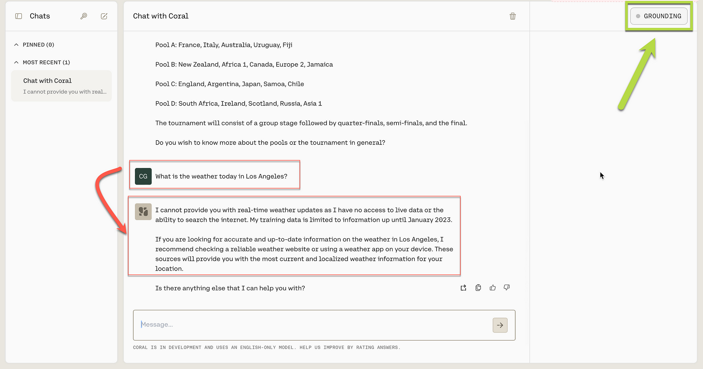Select the Pool D teams line
Viewport: 703px width, 369px height.
[239, 103]
